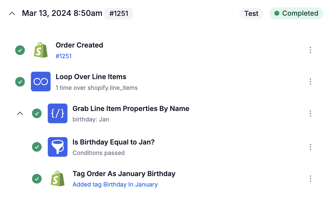Click green checkmark for Tag Order step
Viewport: 330px width, 200px height.
click(37, 179)
